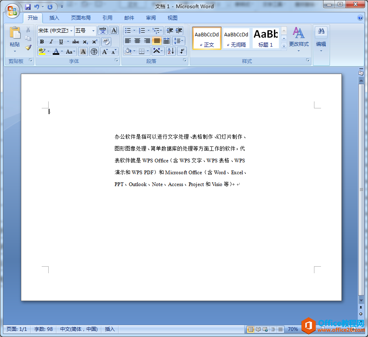Viewport: 368px width, 337px height.
Task: Select the 无间隔 style
Action: (236, 38)
